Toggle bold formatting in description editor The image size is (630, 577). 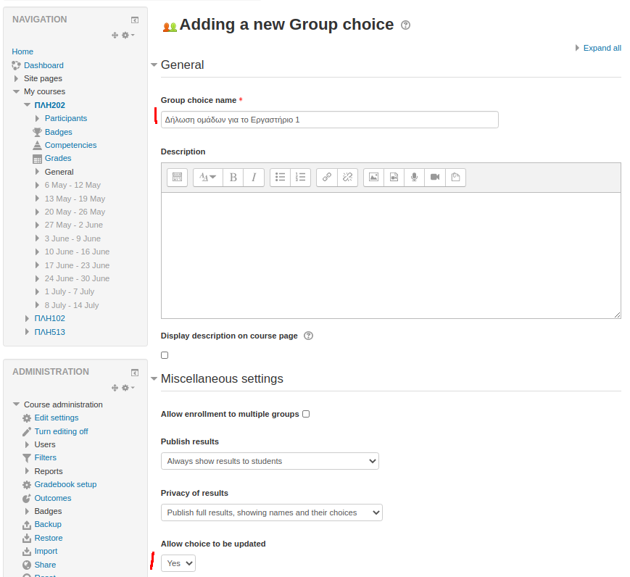[233, 178]
